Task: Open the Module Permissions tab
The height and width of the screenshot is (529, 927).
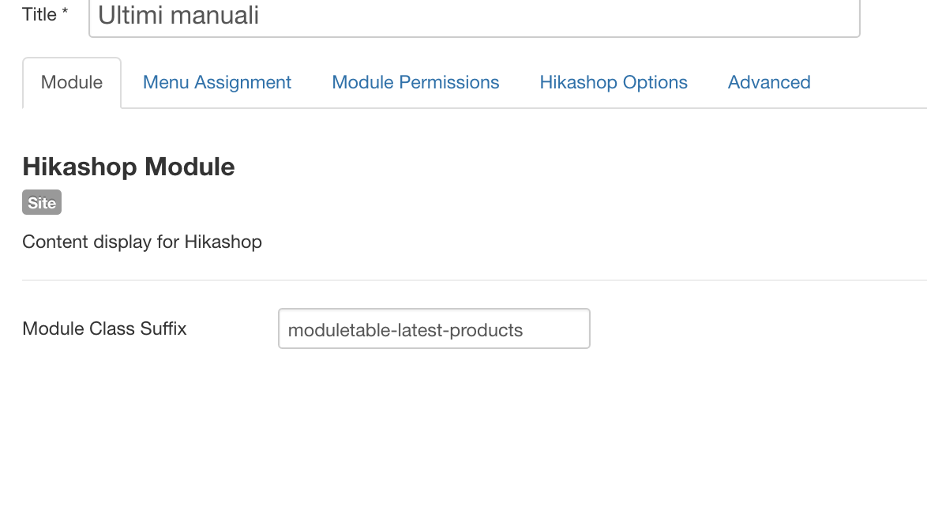Action: click(x=415, y=82)
